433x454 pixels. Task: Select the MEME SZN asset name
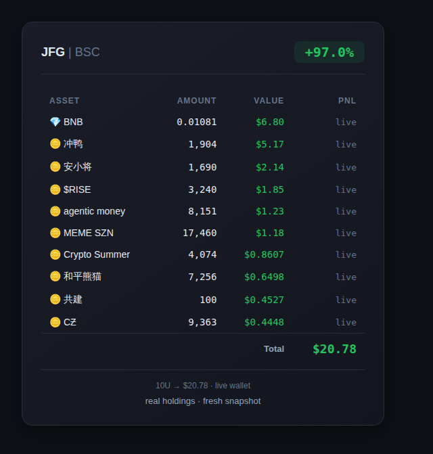coord(89,233)
